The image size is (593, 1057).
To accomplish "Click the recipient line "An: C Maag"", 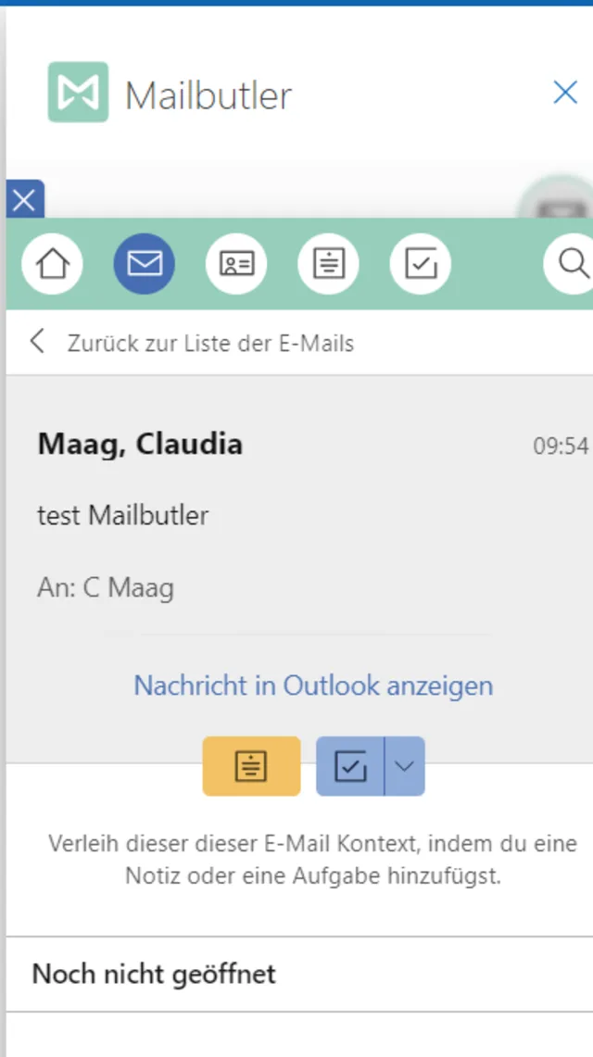I will click(106, 587).
